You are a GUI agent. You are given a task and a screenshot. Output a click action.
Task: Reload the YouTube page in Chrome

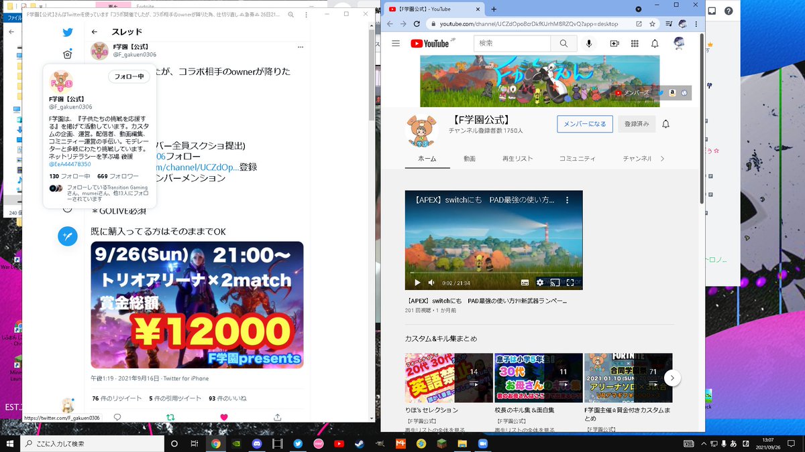click(417, 24)
